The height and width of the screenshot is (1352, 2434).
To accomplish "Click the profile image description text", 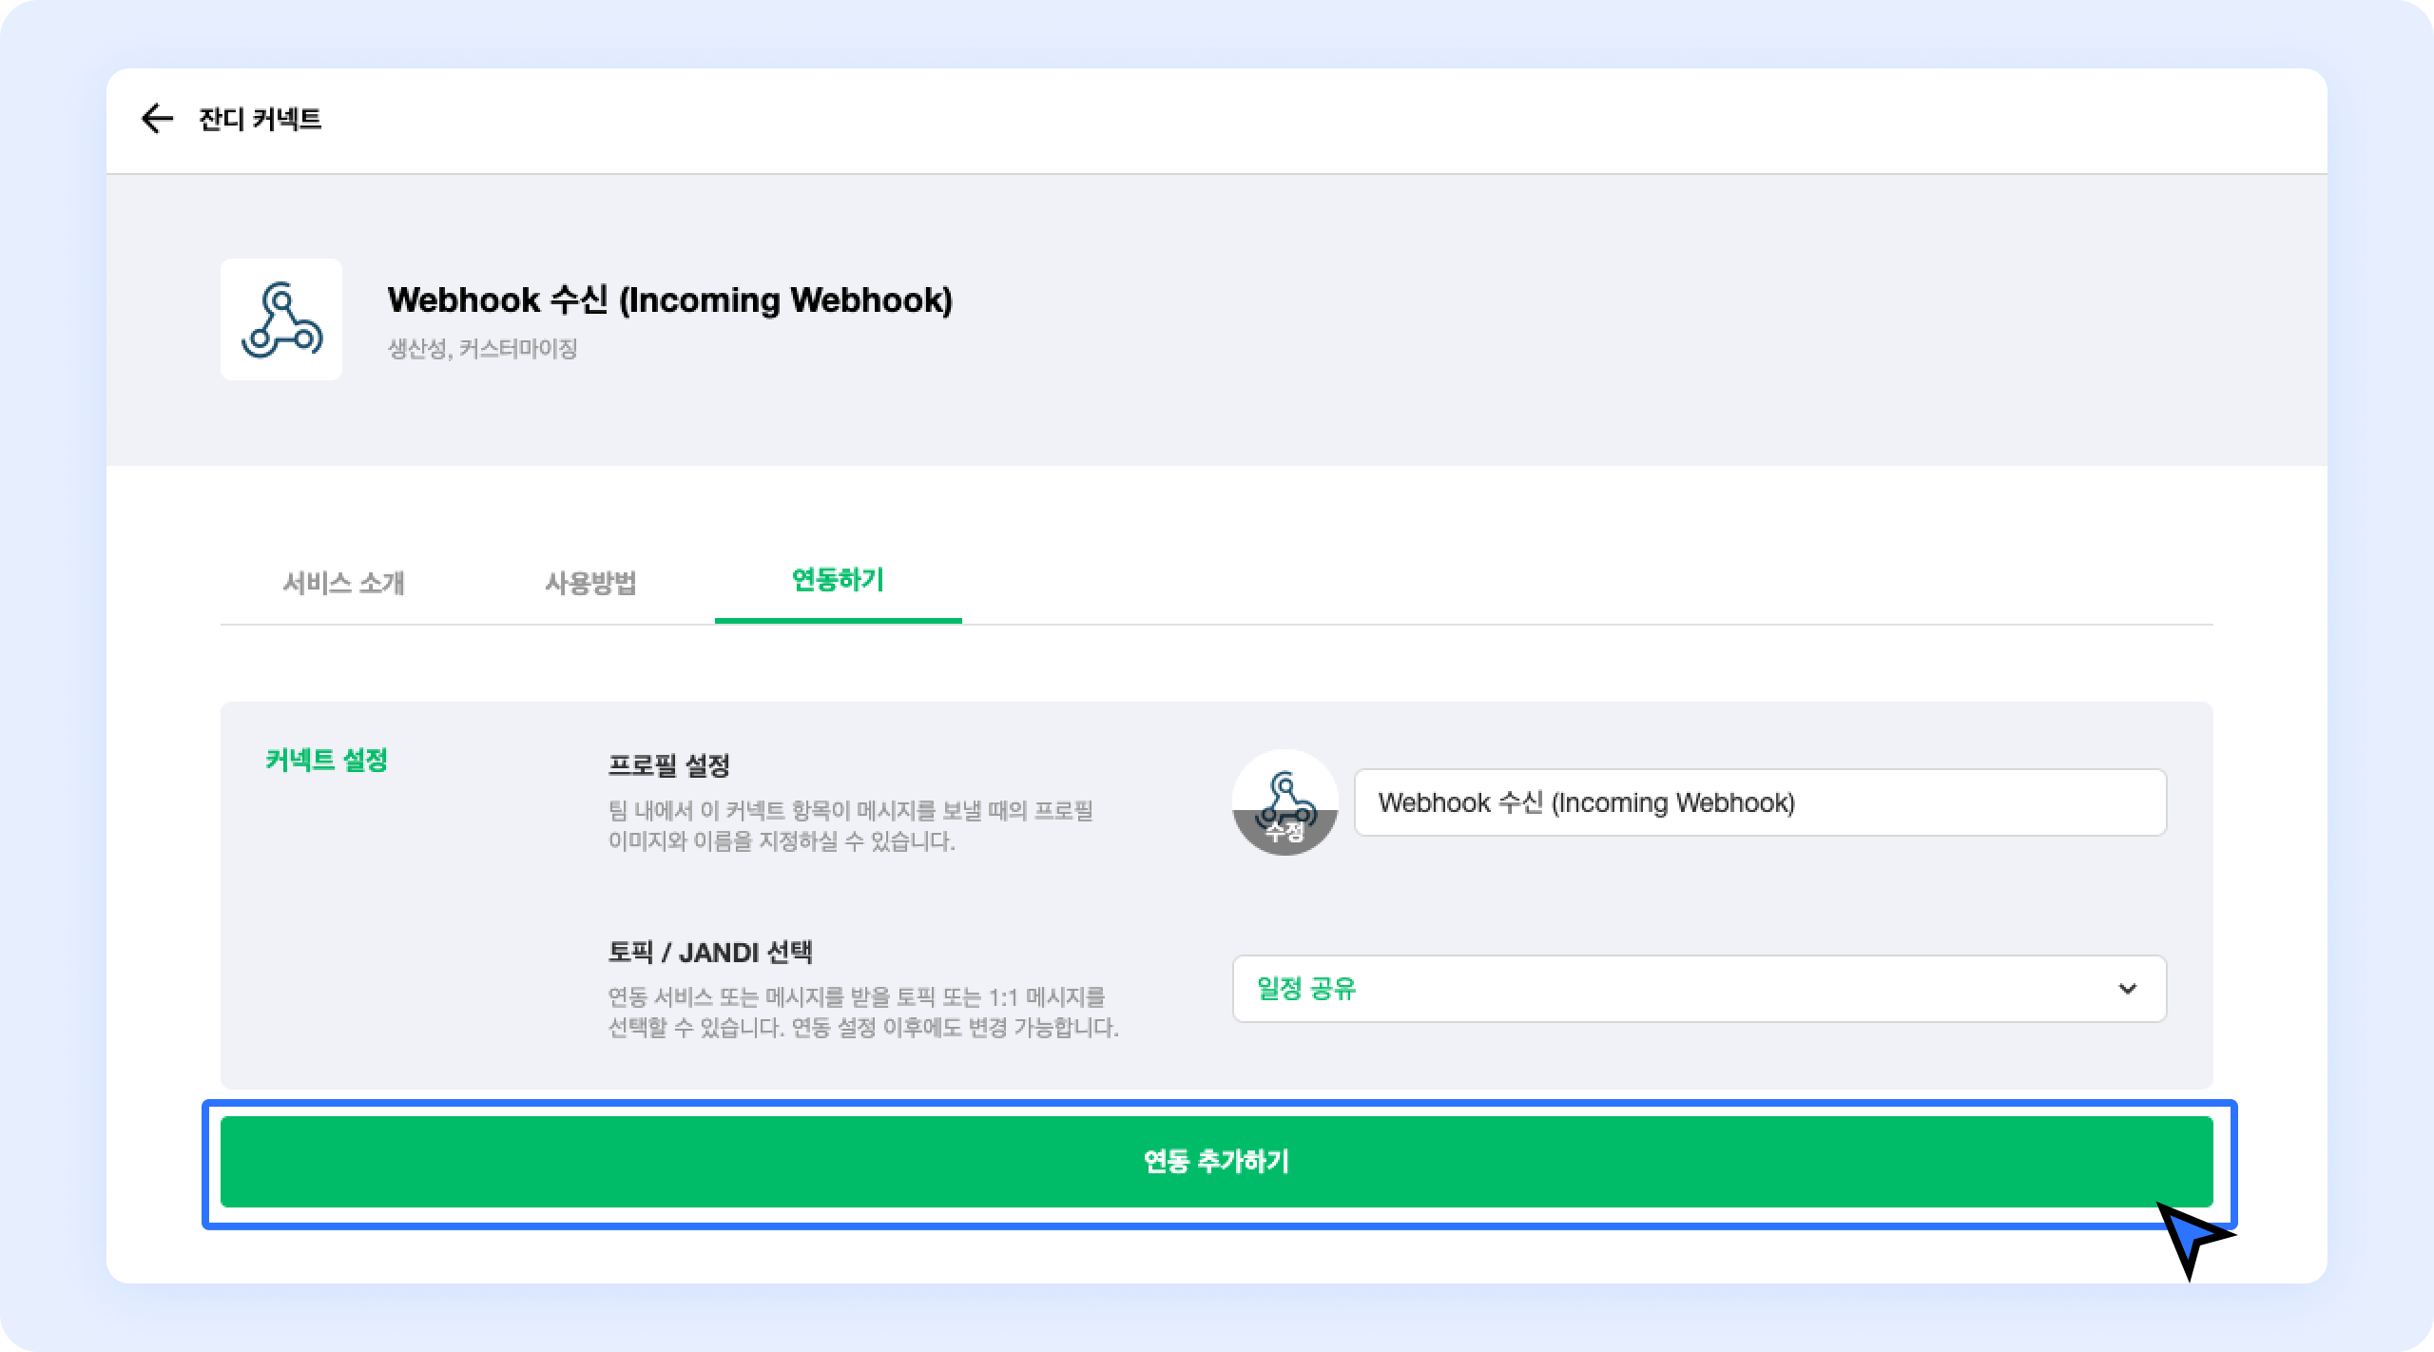I will (x=850, y=825).
